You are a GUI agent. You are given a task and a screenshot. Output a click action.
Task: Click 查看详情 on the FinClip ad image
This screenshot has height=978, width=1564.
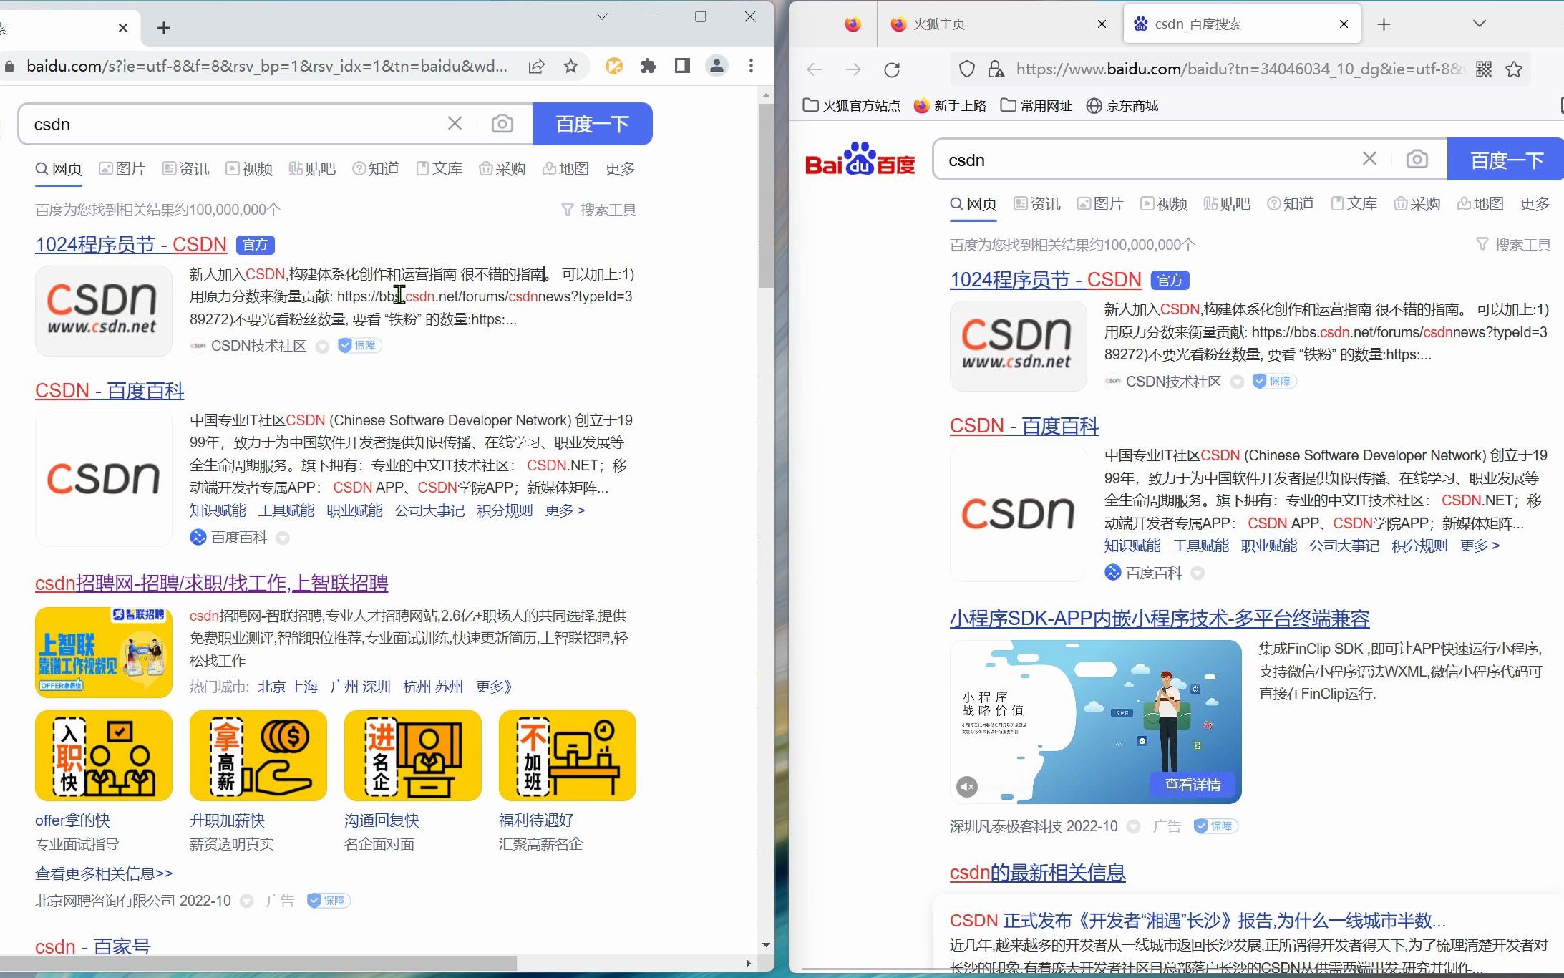[1193, 785]
